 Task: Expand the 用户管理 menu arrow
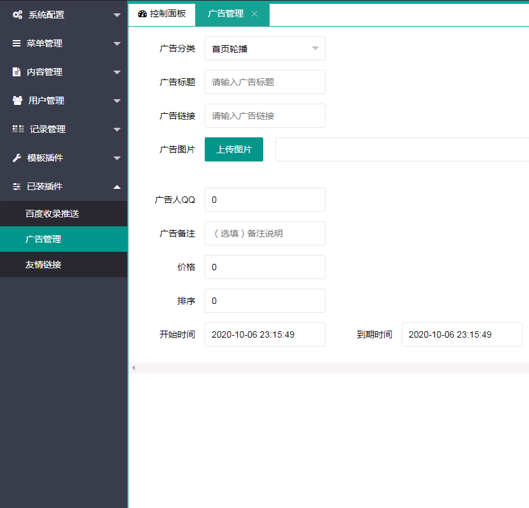pyautogui.click(x=117, y=101)
